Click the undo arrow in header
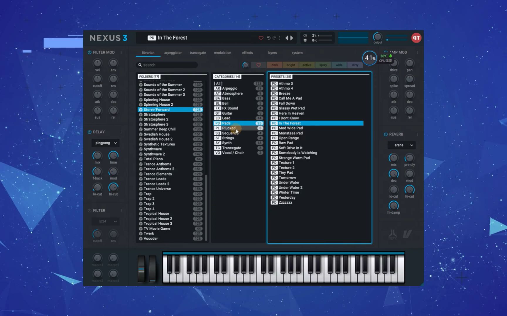This screenshot has height=316, width=507. coord(268,38)
